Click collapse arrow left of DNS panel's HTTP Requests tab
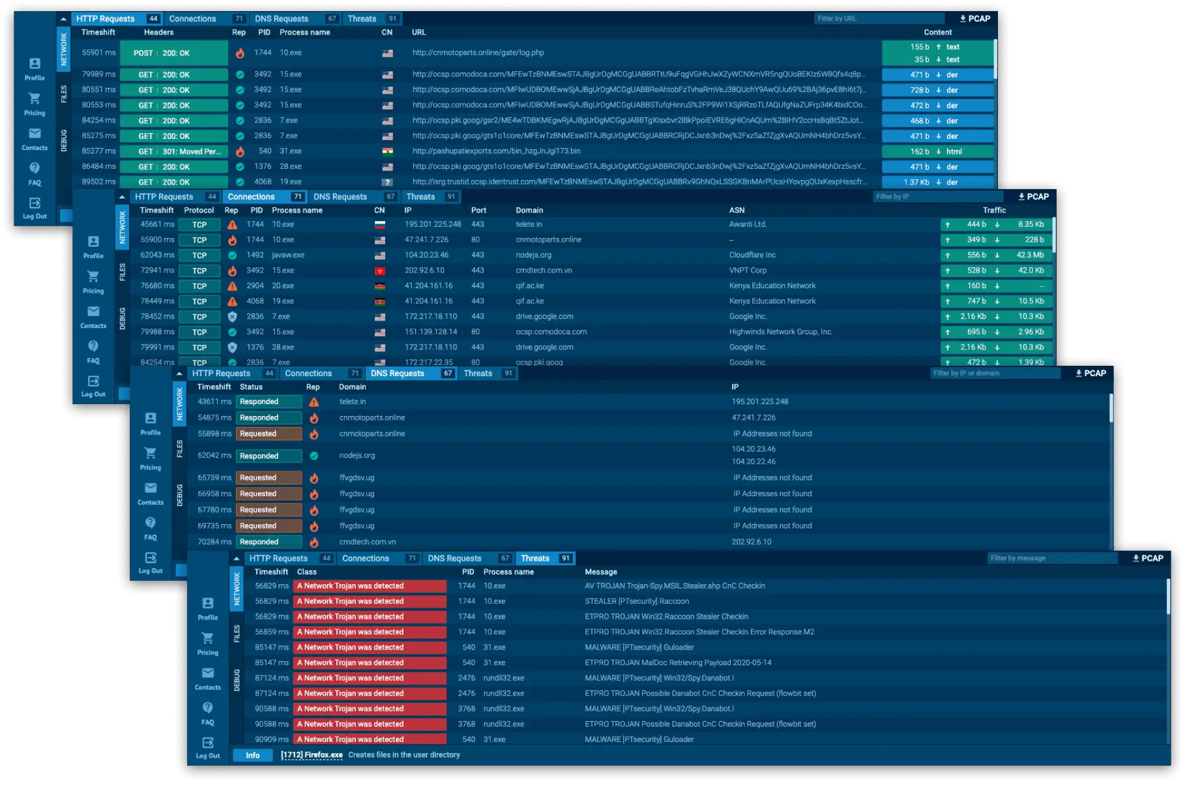 pos(179,374)
